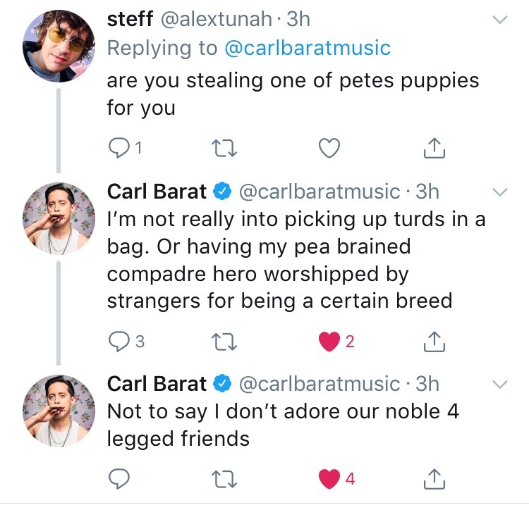Unlike the tweet with 4 likes
The height and width of the screenshot is (505, 529).
tap(329, 479)
